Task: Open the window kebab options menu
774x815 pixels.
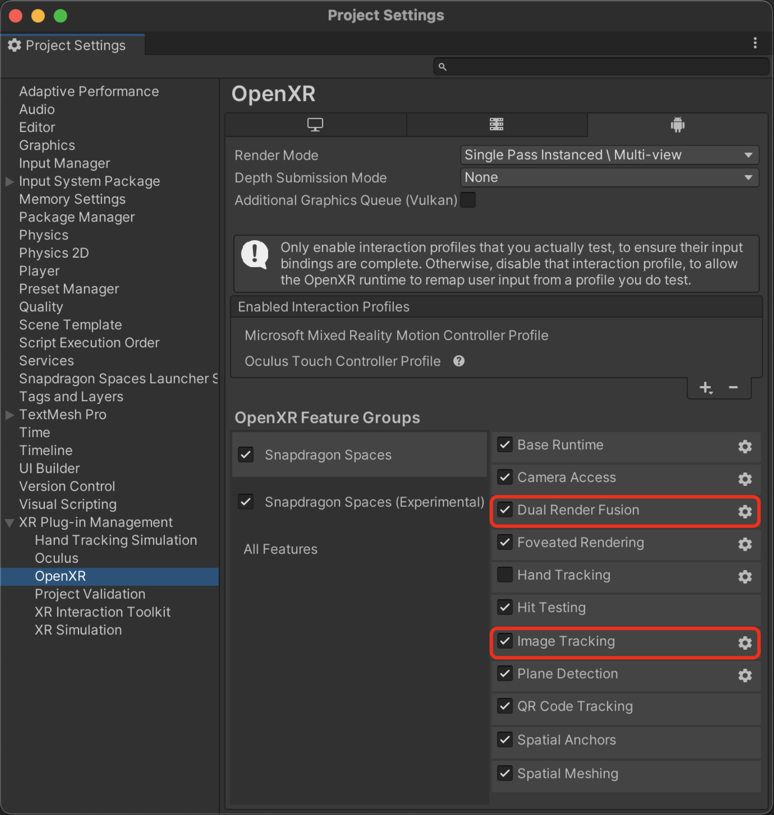Action: [755, 43]
